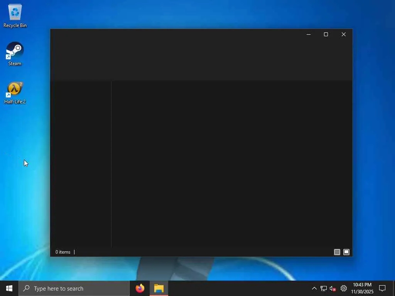
Task: Show hidden system tray icons
Action: (x=314, y=288)
